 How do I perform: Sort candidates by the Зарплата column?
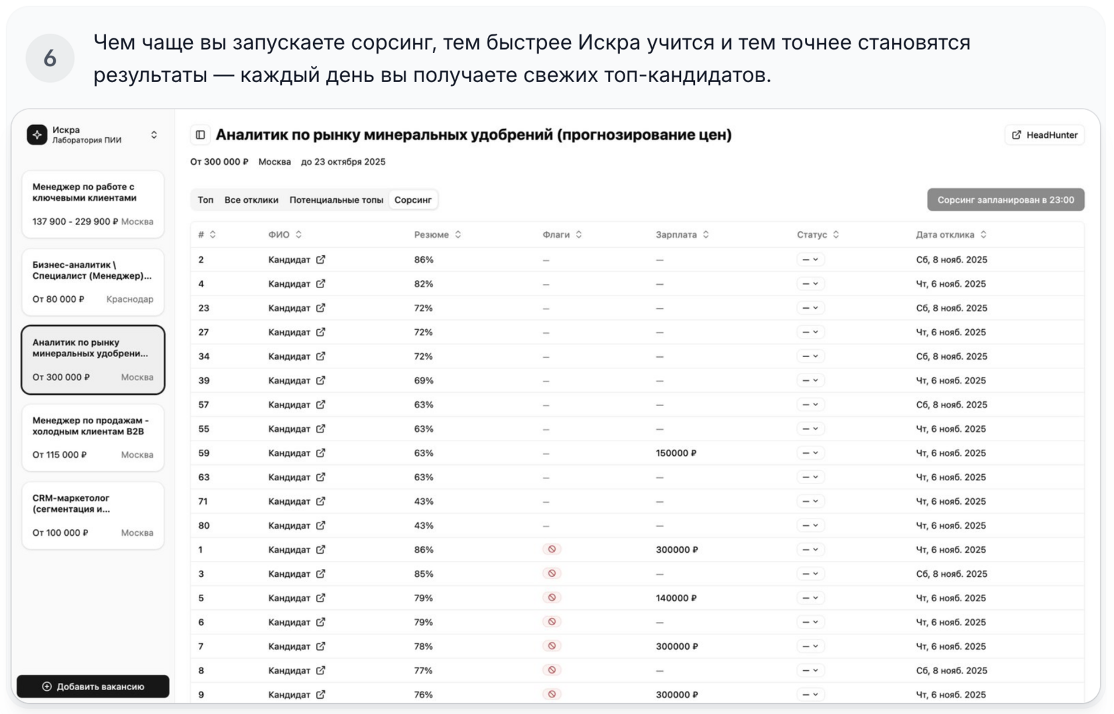(682, 234)
